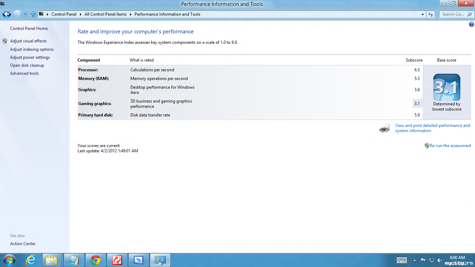Open Action Center under See also
475x267 pixels.
[x=23, y=244]
